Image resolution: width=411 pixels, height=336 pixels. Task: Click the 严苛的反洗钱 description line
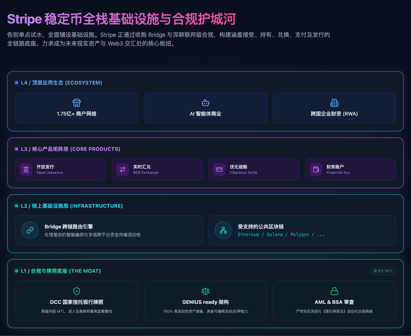(x=334, y=311)
